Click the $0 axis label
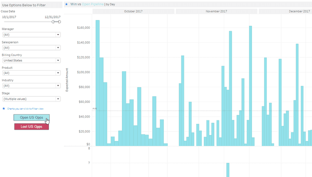Viewport: 312px width, 177px height. click(x=88, y=144)
